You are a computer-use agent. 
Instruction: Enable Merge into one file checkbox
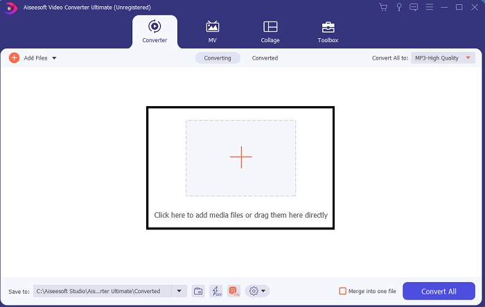(x=342, y=291)
